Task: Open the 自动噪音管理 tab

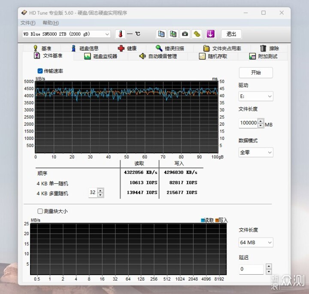Action: tap(158, 56)
